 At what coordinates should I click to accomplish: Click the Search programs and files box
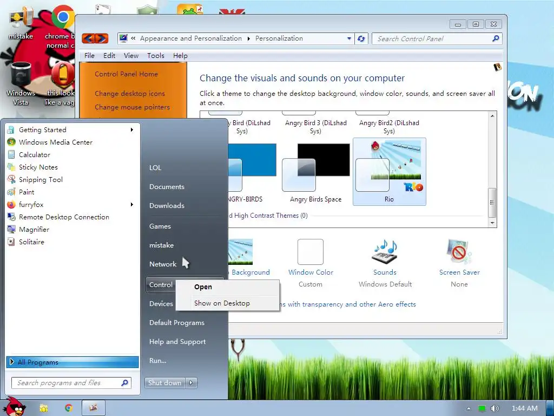71,383
